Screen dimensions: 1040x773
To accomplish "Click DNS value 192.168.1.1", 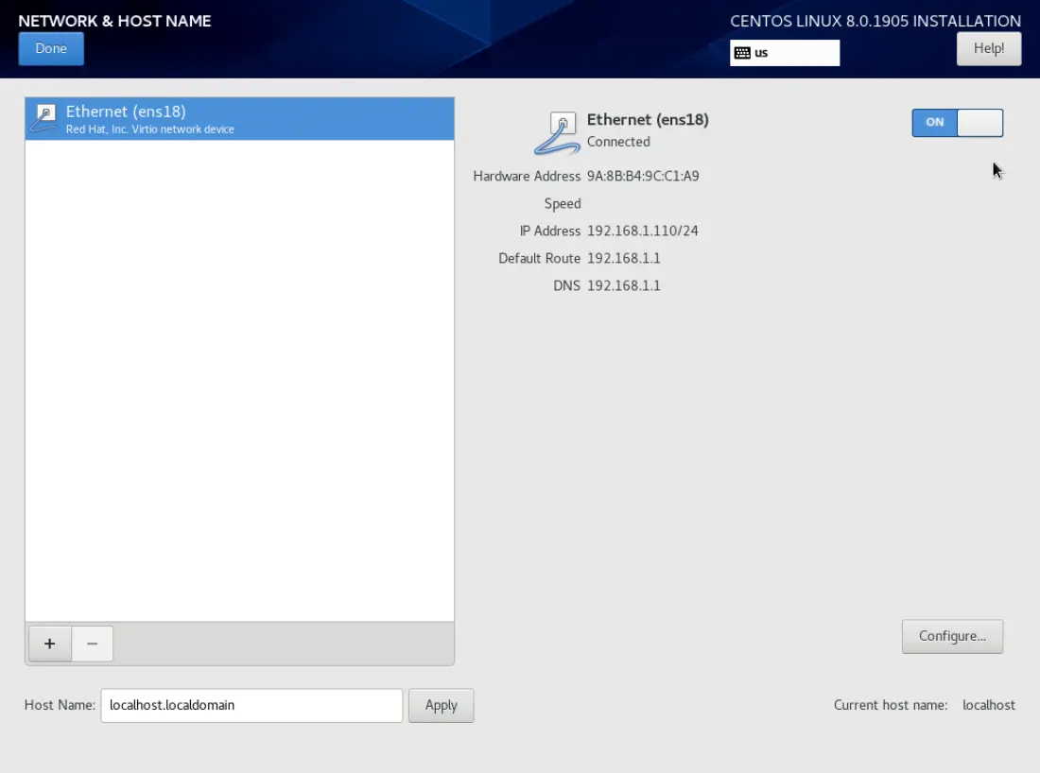I will point(623,285).
